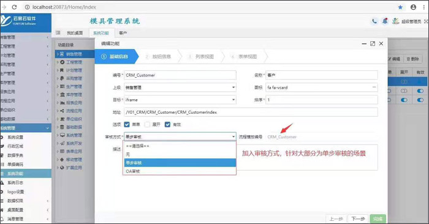
Task: Expand 销售管理 node arrow in 功能目录 tree
Action: point(58,54)
